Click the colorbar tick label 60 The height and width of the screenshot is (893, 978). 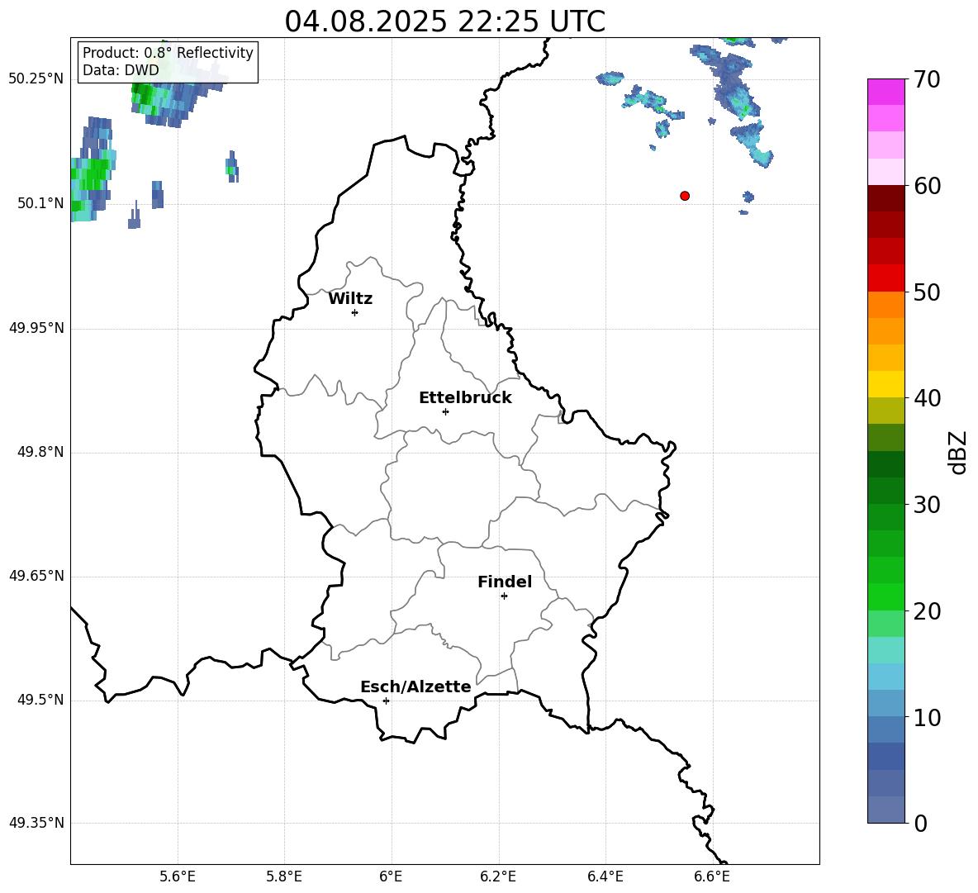click(x=927, y=186)
